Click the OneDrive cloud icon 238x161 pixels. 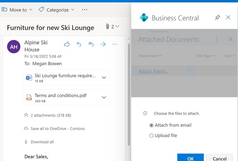[26, 128]
